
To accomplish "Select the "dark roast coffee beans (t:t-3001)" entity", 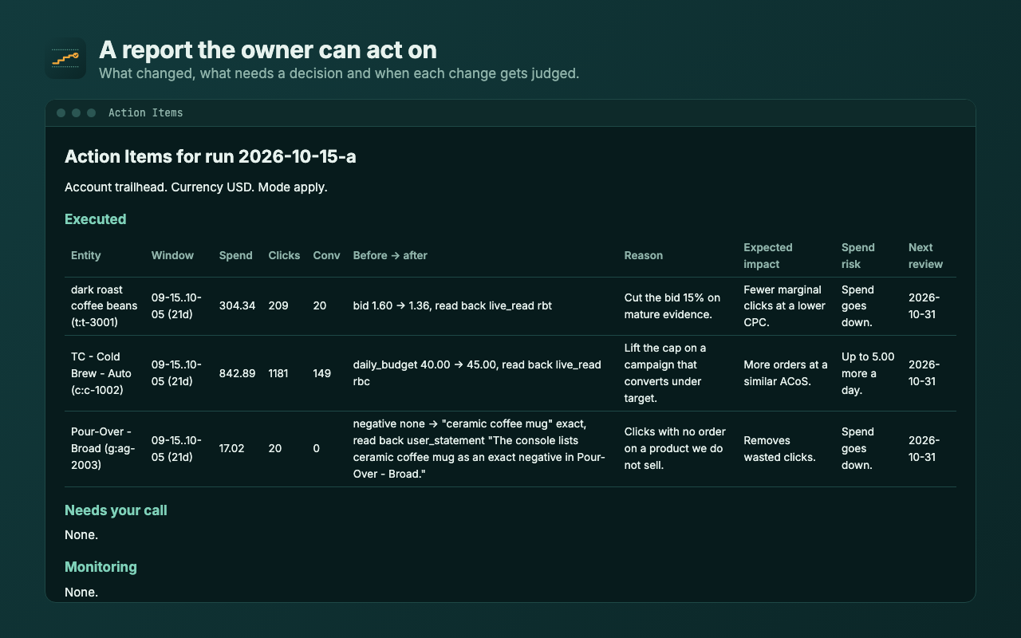I will (x=104, y=306).
